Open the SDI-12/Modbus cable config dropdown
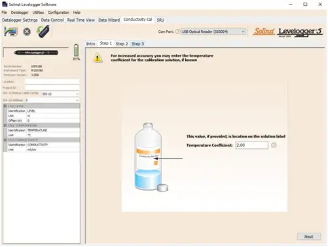This screenshot has height=247, width=328. (60, 94)
